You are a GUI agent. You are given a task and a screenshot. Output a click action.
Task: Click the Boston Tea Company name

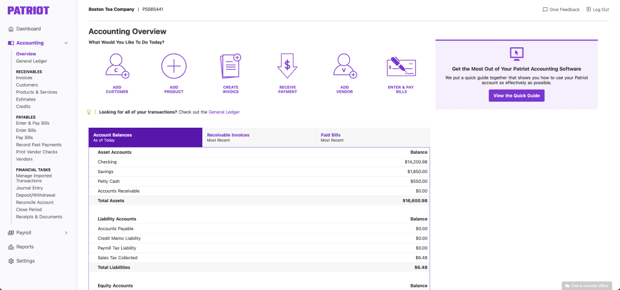[111, 9]
